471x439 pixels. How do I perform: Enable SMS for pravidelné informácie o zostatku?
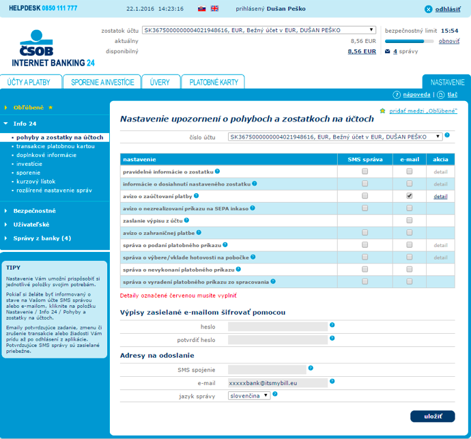coord(365,171)
